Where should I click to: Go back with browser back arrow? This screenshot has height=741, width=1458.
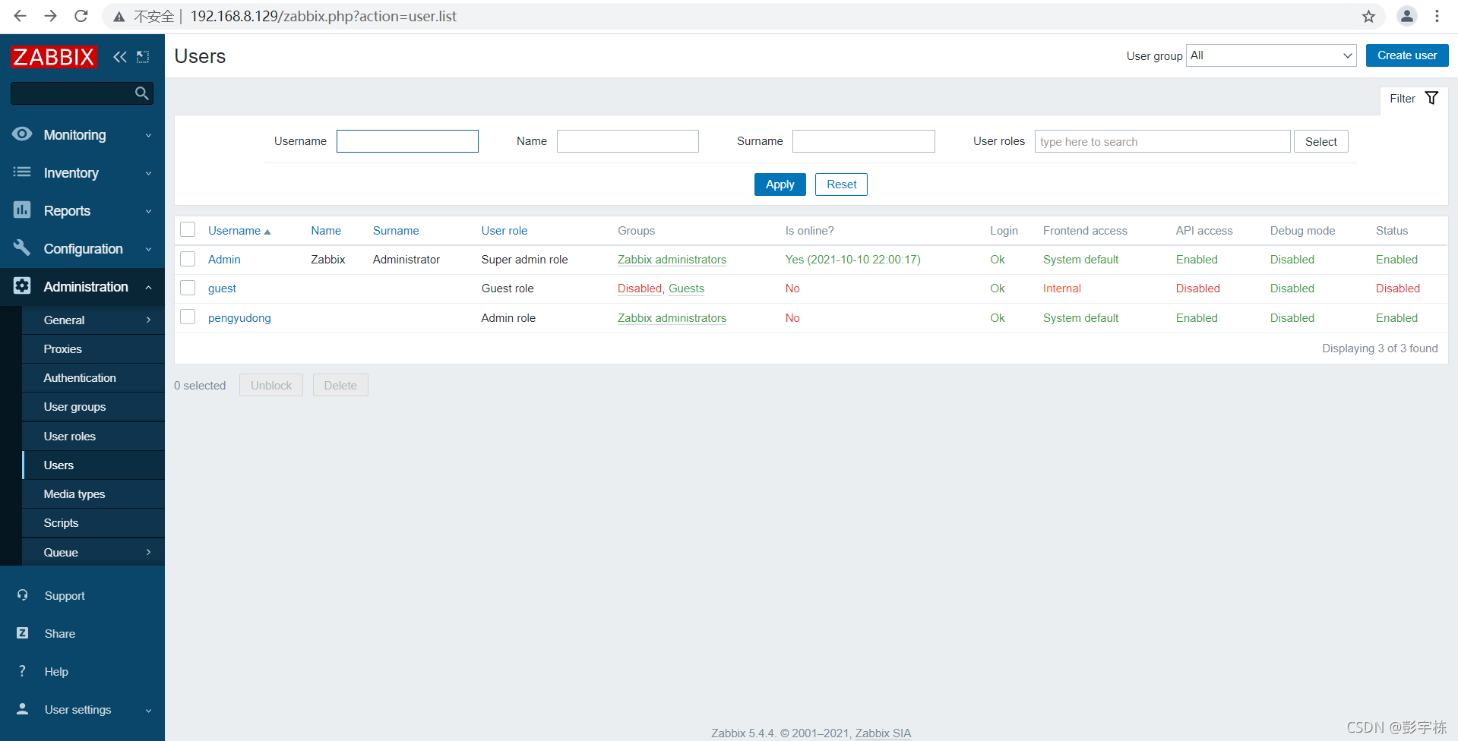21,16
